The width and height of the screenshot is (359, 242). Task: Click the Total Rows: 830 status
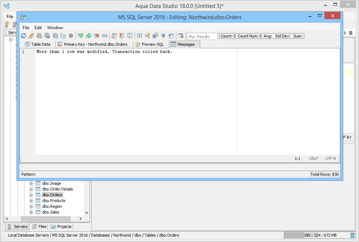pyautogui.click(x=324, y=174)
